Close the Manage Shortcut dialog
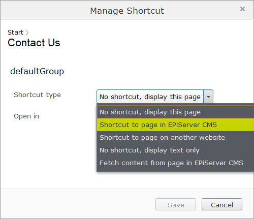 [x=242, y=9]
